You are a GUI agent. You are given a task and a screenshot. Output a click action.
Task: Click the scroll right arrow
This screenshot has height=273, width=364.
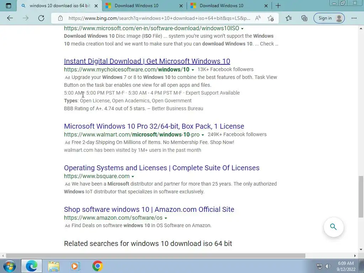coord(355,256)
